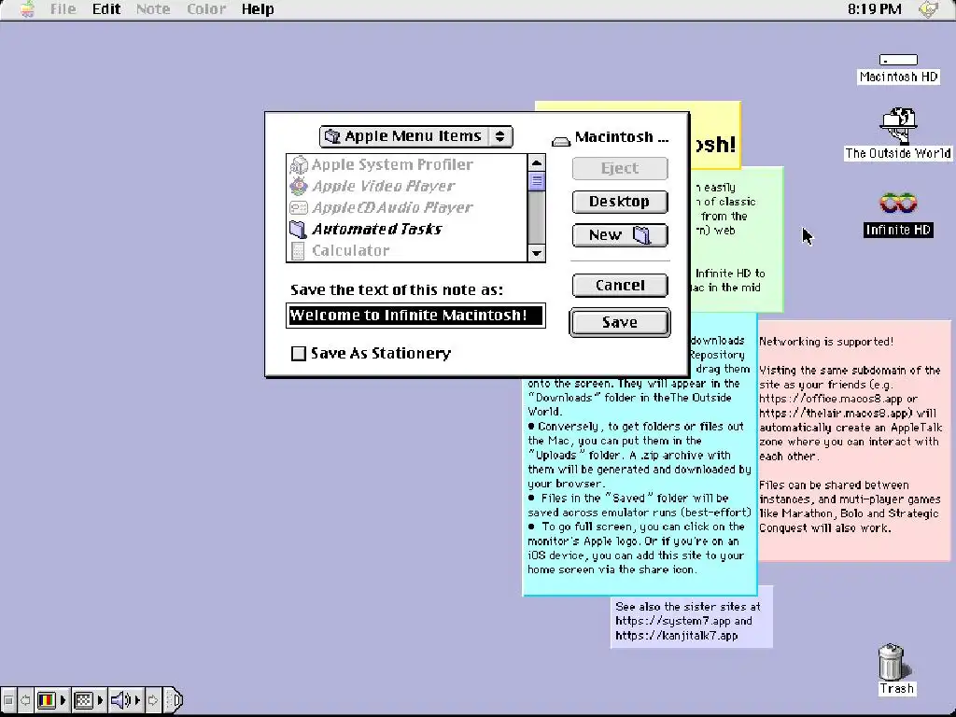Click the Desktop button
Viewport: 956px width, 717px height.
tap(620, 202)
